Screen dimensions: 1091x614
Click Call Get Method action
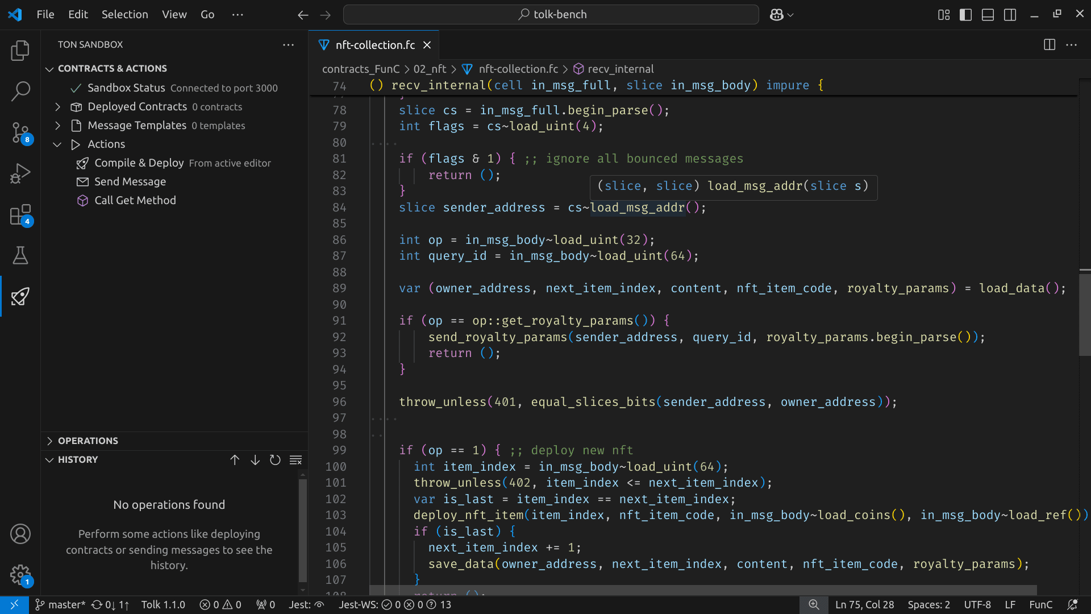pos(174,201)
